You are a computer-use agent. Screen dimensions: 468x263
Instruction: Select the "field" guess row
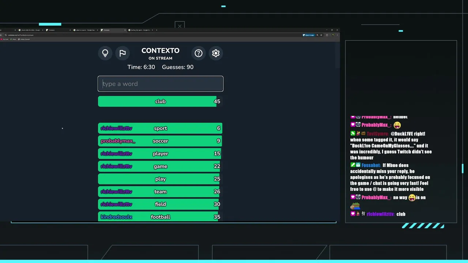click(161, 204)
